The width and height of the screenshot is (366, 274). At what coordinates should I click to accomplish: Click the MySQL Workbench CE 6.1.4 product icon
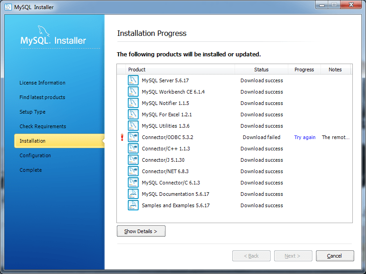133,91
